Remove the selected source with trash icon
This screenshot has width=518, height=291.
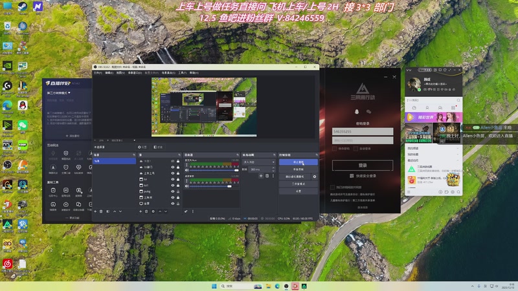point(146,211)
